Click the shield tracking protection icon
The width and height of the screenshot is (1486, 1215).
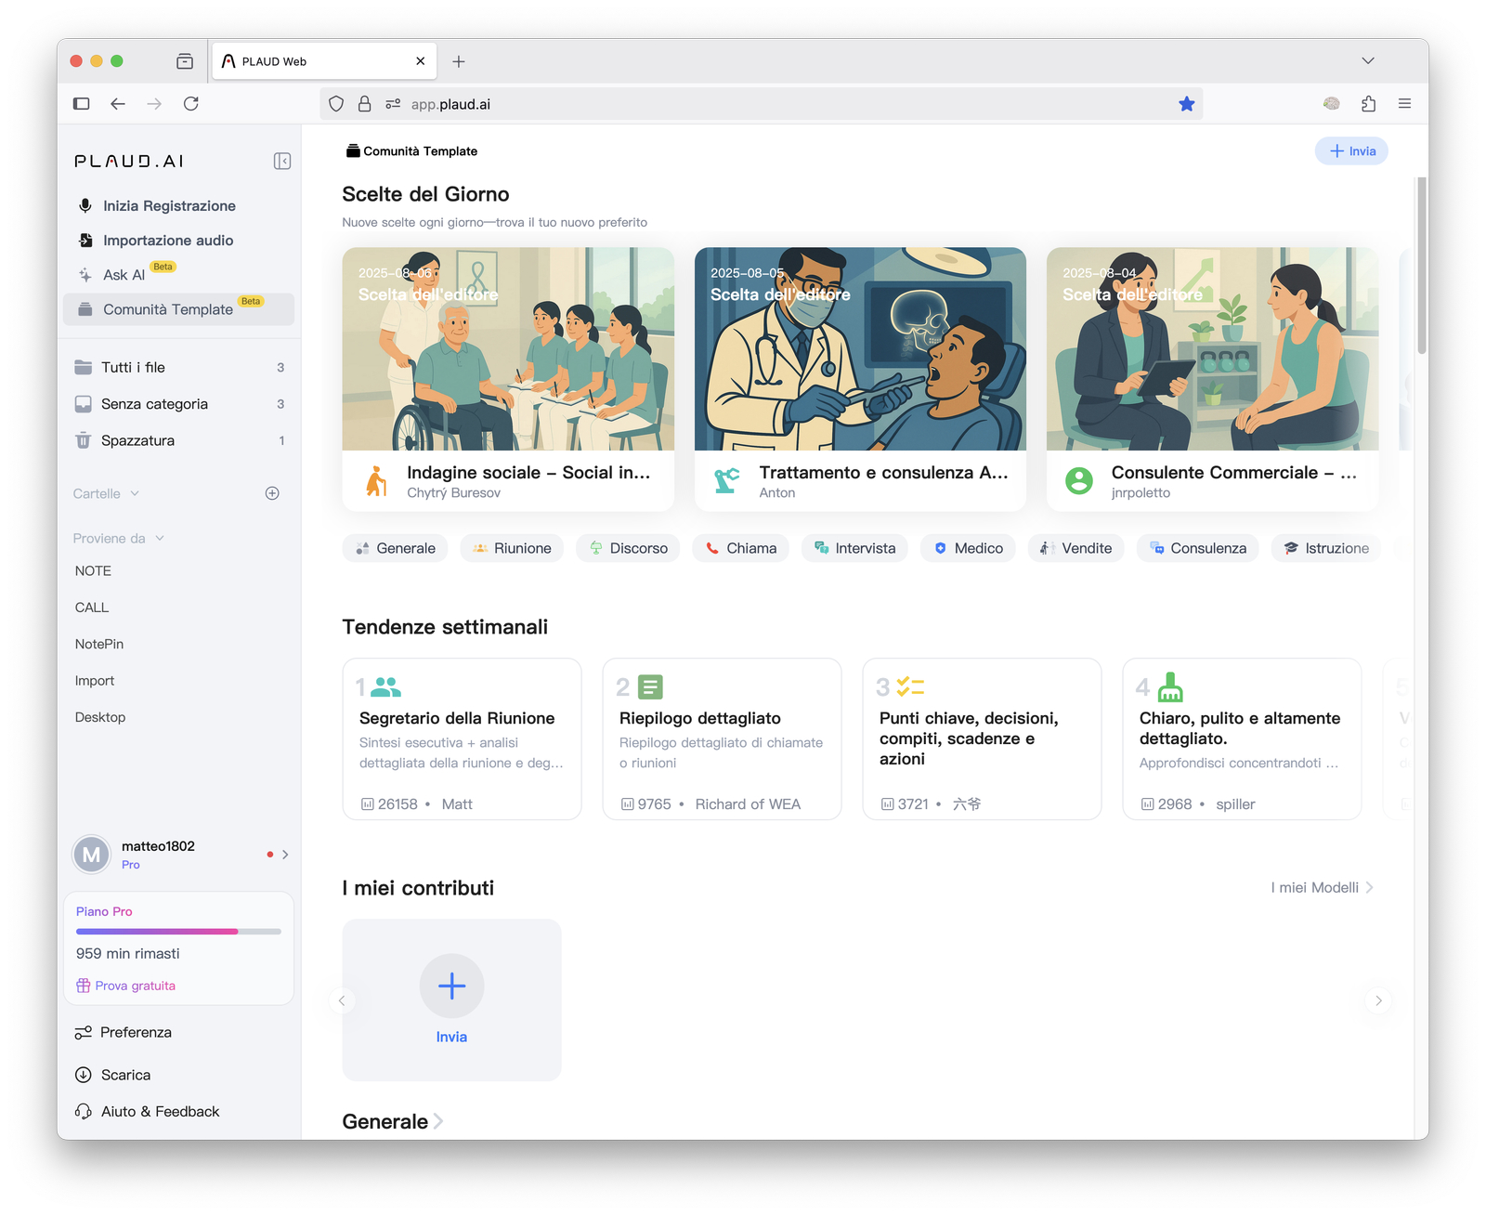tap(336, 104)
